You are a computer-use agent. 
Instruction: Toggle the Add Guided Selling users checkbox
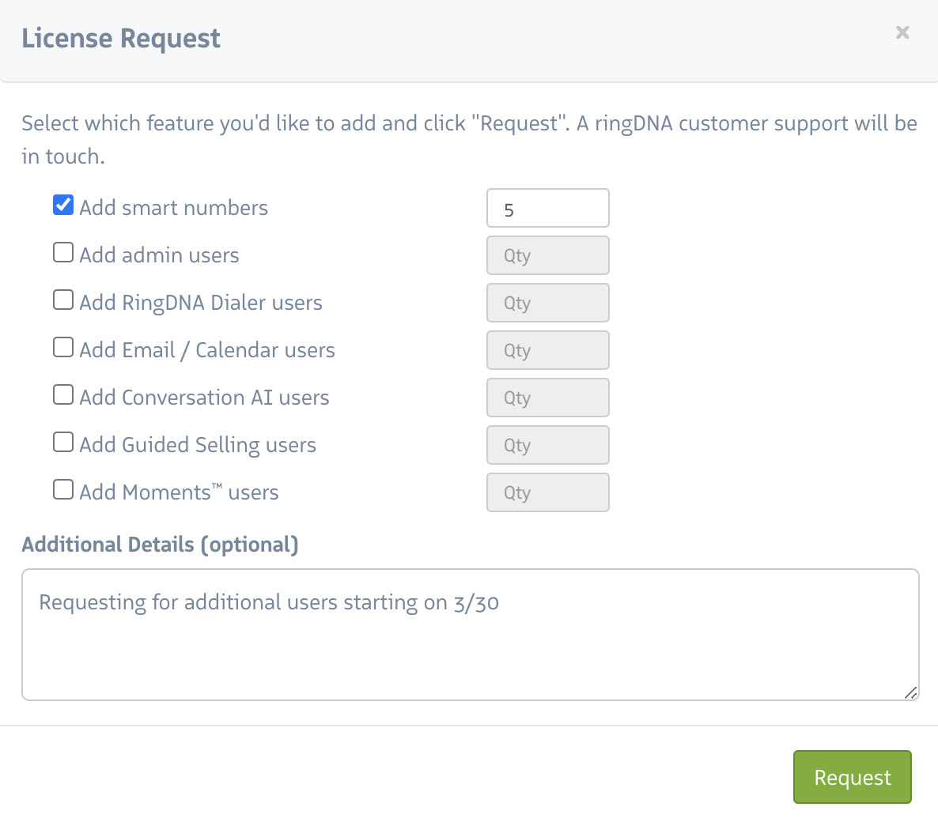pyautogui.click(x=63, y=443)
